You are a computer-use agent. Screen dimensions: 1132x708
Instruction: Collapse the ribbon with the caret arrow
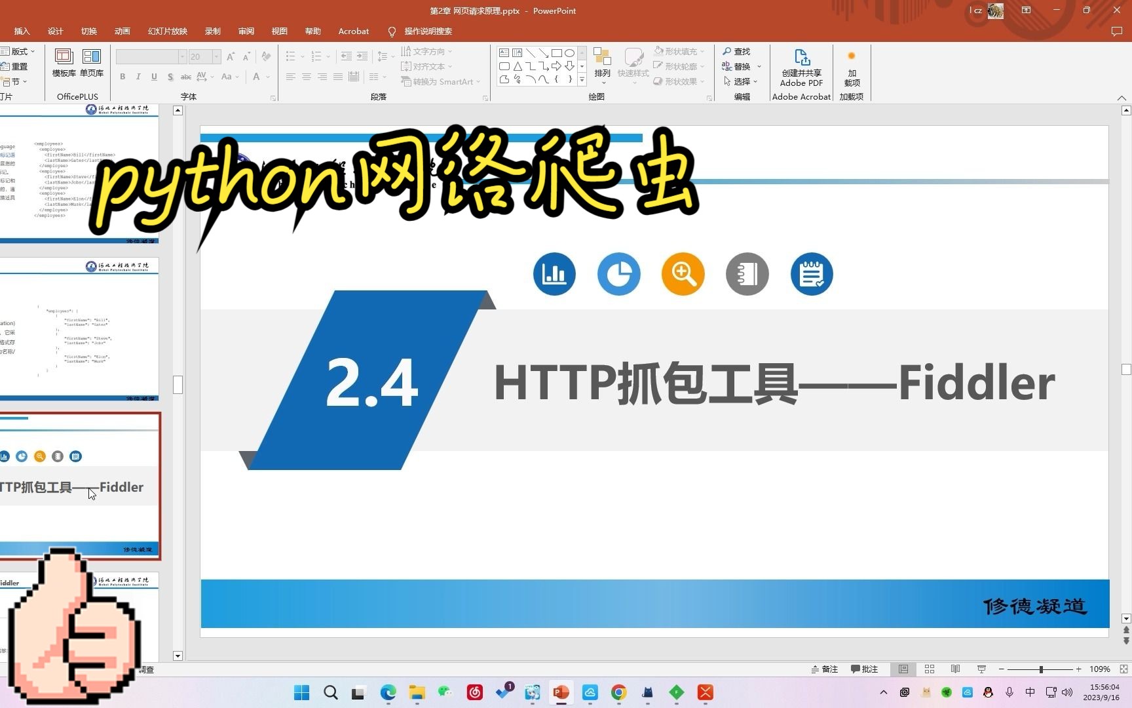pos(1122,98)
